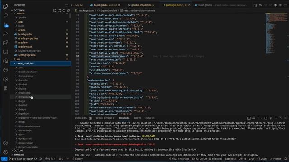Open Explorer views and more actions
289x162 pixels.
click(67, 5)
